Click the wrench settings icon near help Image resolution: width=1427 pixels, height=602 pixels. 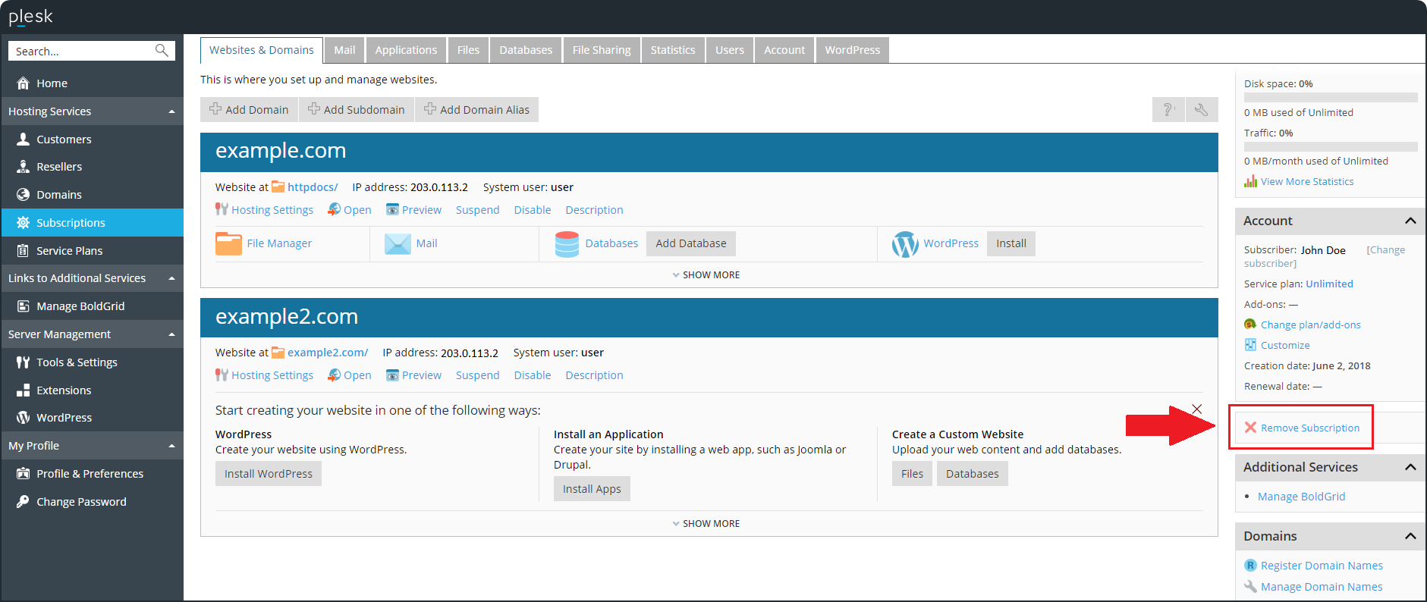coord(1201,110)
